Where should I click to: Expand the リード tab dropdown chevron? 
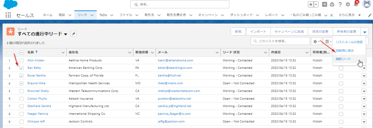(x=92, y=15)
